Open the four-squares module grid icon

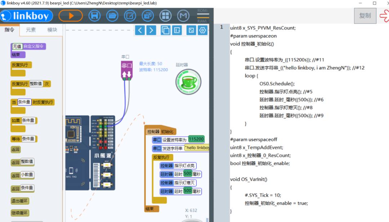pyautogui.click(x=165, y=16)
